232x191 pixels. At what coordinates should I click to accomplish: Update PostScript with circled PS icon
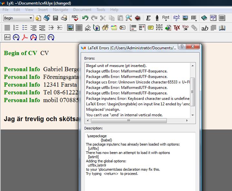tap(51, 37)
